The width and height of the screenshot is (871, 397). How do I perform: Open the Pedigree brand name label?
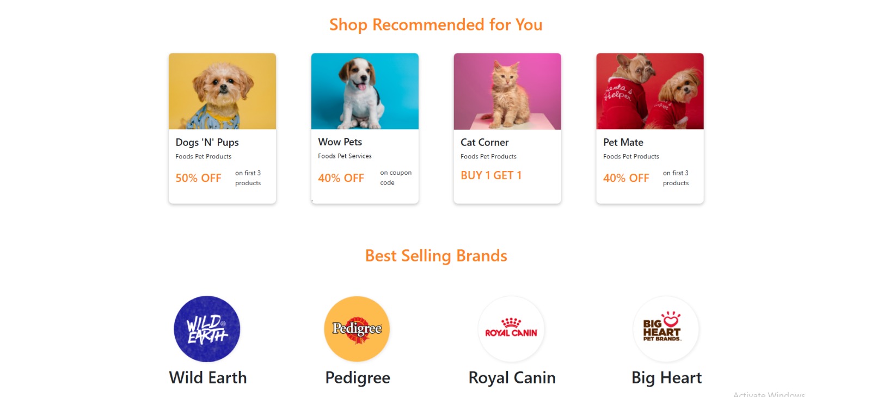click(x=358, y=377)
